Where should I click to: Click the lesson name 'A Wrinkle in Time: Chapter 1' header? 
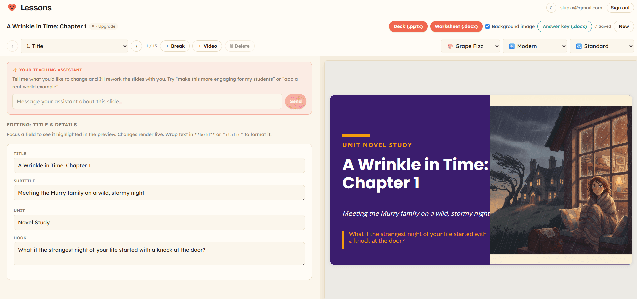coord(47,26)
